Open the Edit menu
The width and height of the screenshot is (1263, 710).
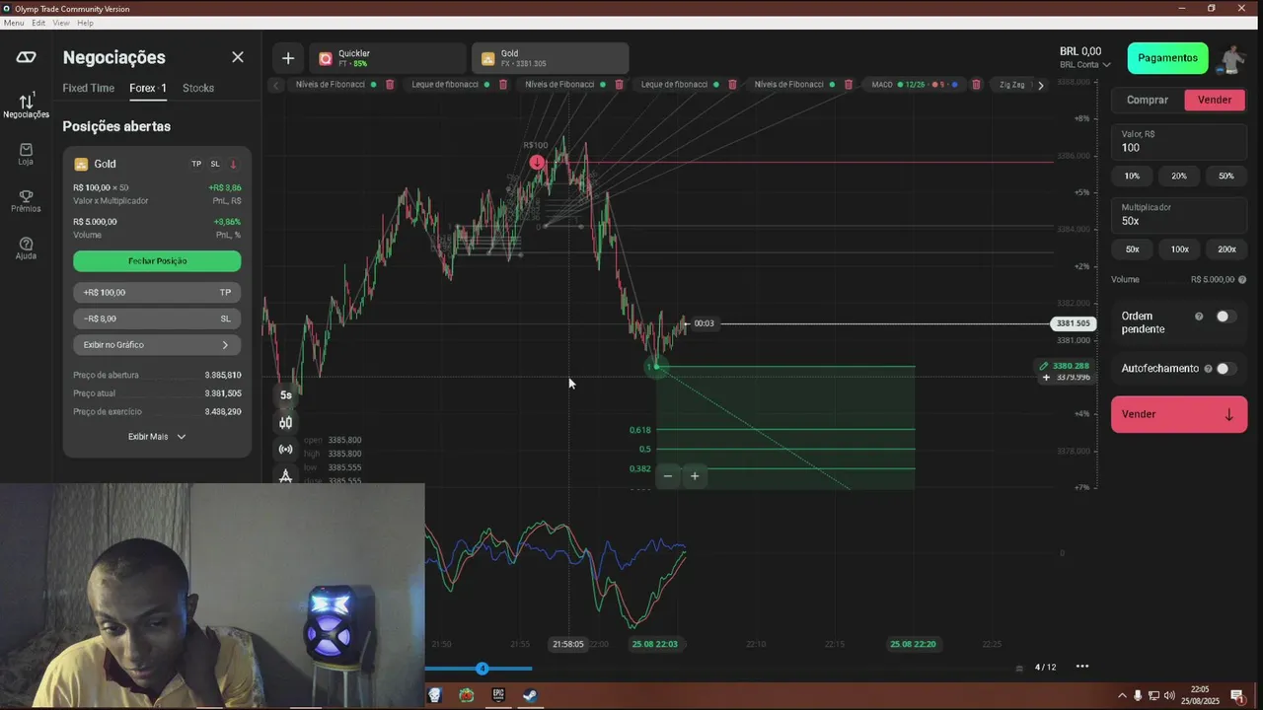(x=38, y=23)
